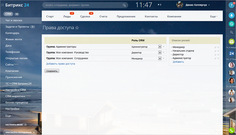Click the global search input field

pos(83,5)
